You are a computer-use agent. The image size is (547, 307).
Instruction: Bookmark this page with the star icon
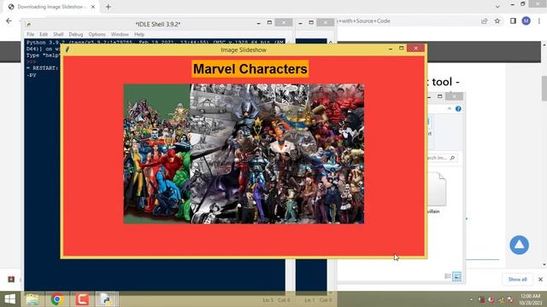point(497,20)
